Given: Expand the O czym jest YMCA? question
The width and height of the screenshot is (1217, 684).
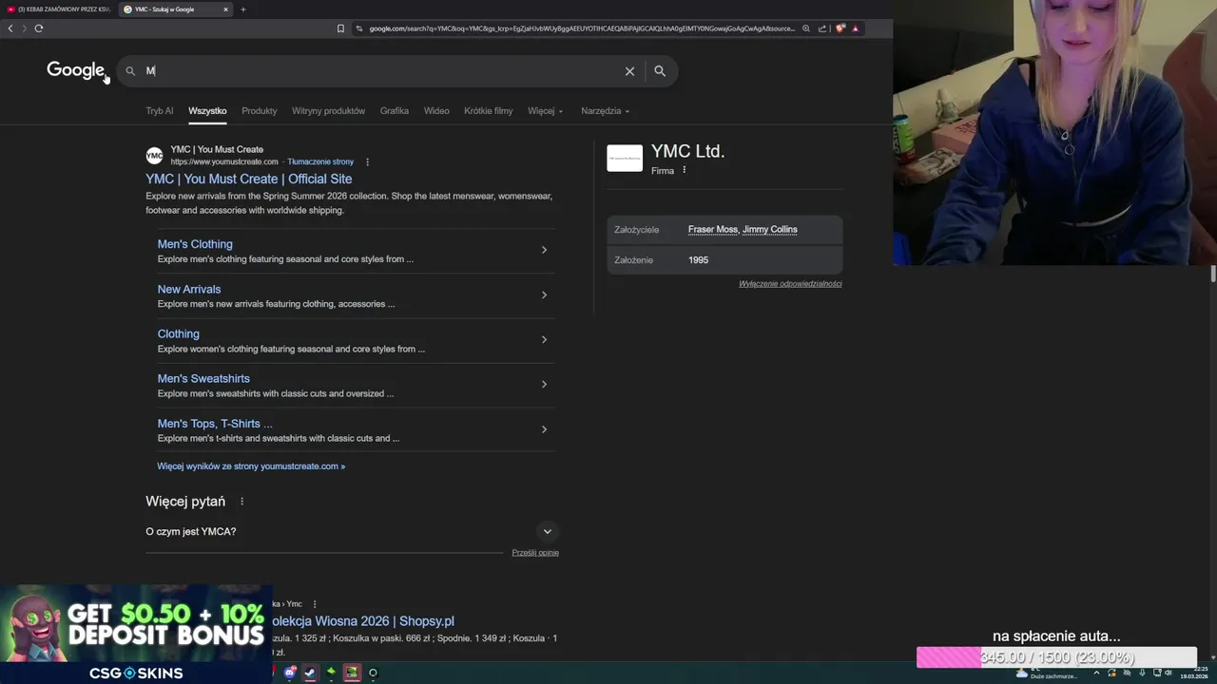Looking at the screenshot, I should [352, 531].
